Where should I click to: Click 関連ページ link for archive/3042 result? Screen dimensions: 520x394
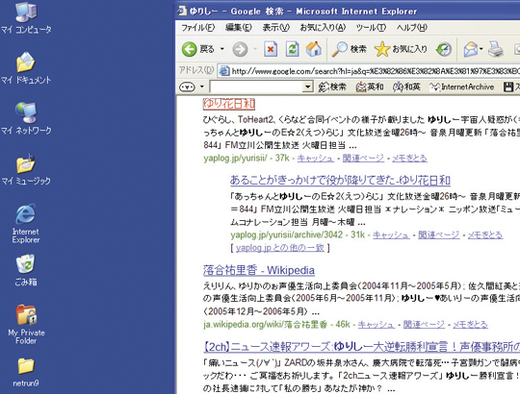[439, 234]
